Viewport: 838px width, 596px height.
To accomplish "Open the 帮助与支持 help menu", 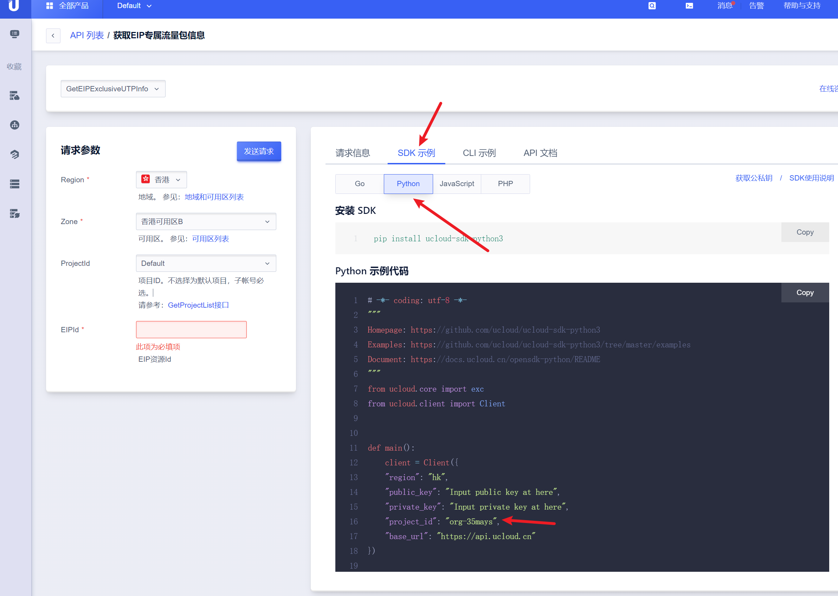I will [x=802, y=6].
